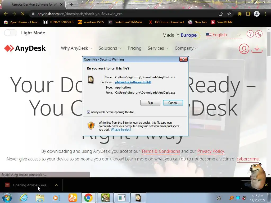
Task: Open cybercrime info link
Action: click(x=248, y=159)
